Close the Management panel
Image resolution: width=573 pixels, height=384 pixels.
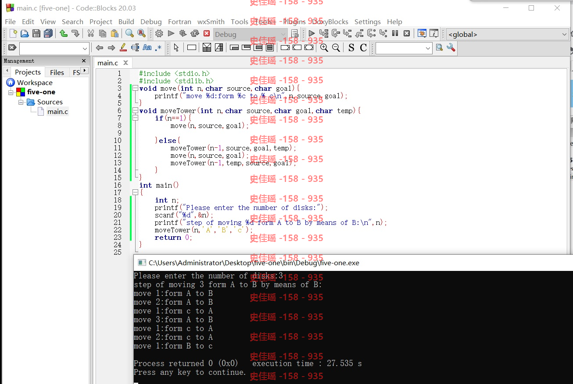(84, 61)
